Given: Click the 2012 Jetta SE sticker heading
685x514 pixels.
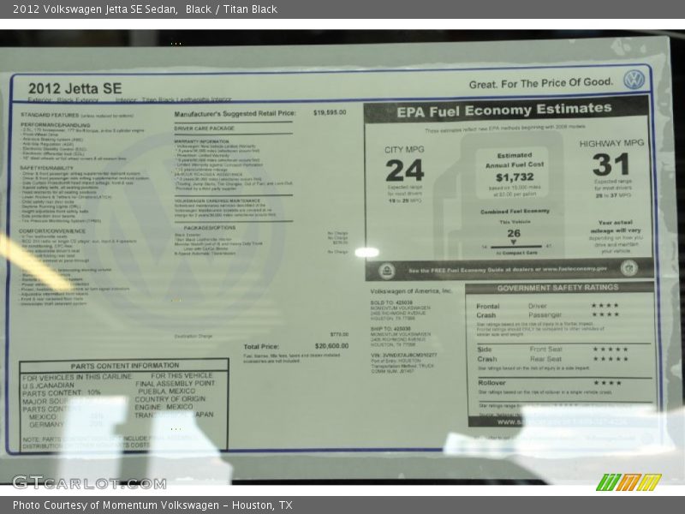Looking at the screenshot, I should [x=74, y=87].
